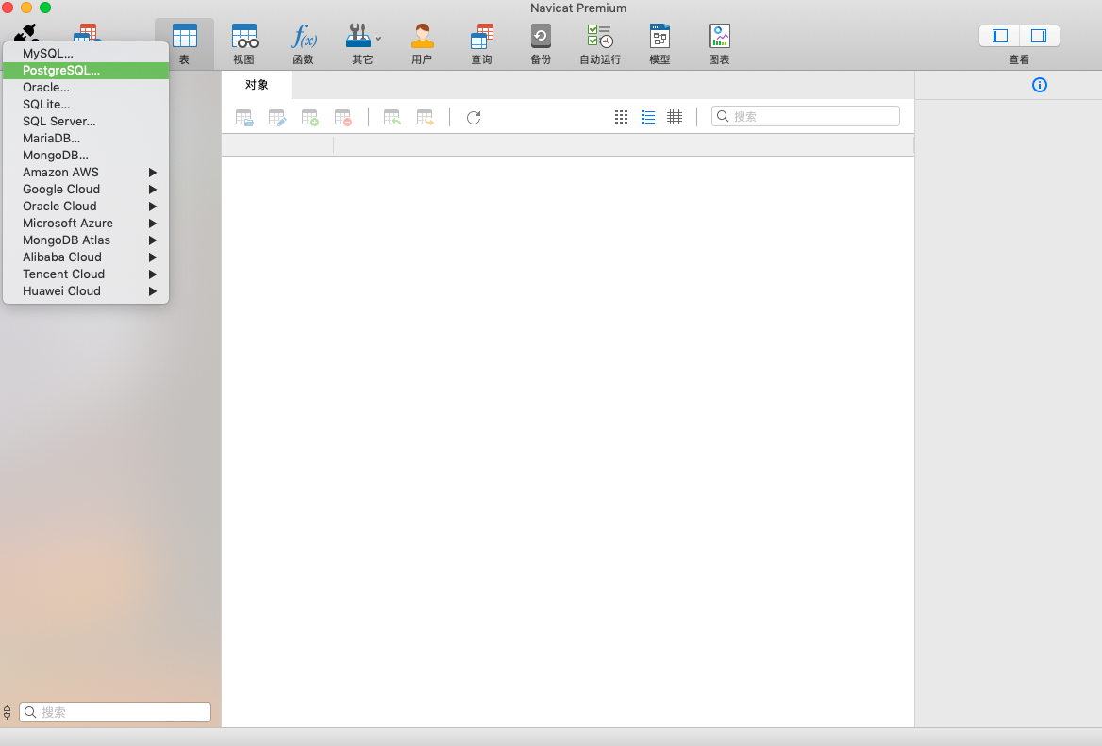The height and width of the screenshot is (746, 1102).
Task: Click the filter icon beside sidebar search
Action: [x=7, y=712]
